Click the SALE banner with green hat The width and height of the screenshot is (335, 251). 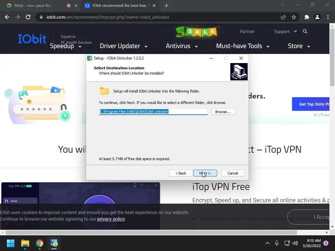(x=197, y=32)
